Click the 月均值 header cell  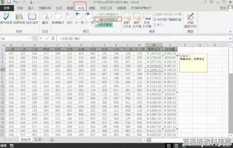coord(170,49)
